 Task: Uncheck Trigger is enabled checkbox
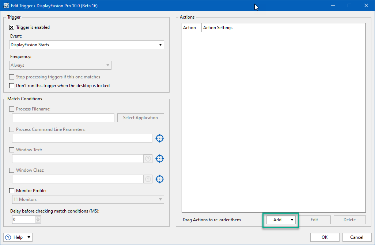tap(12, 27)
